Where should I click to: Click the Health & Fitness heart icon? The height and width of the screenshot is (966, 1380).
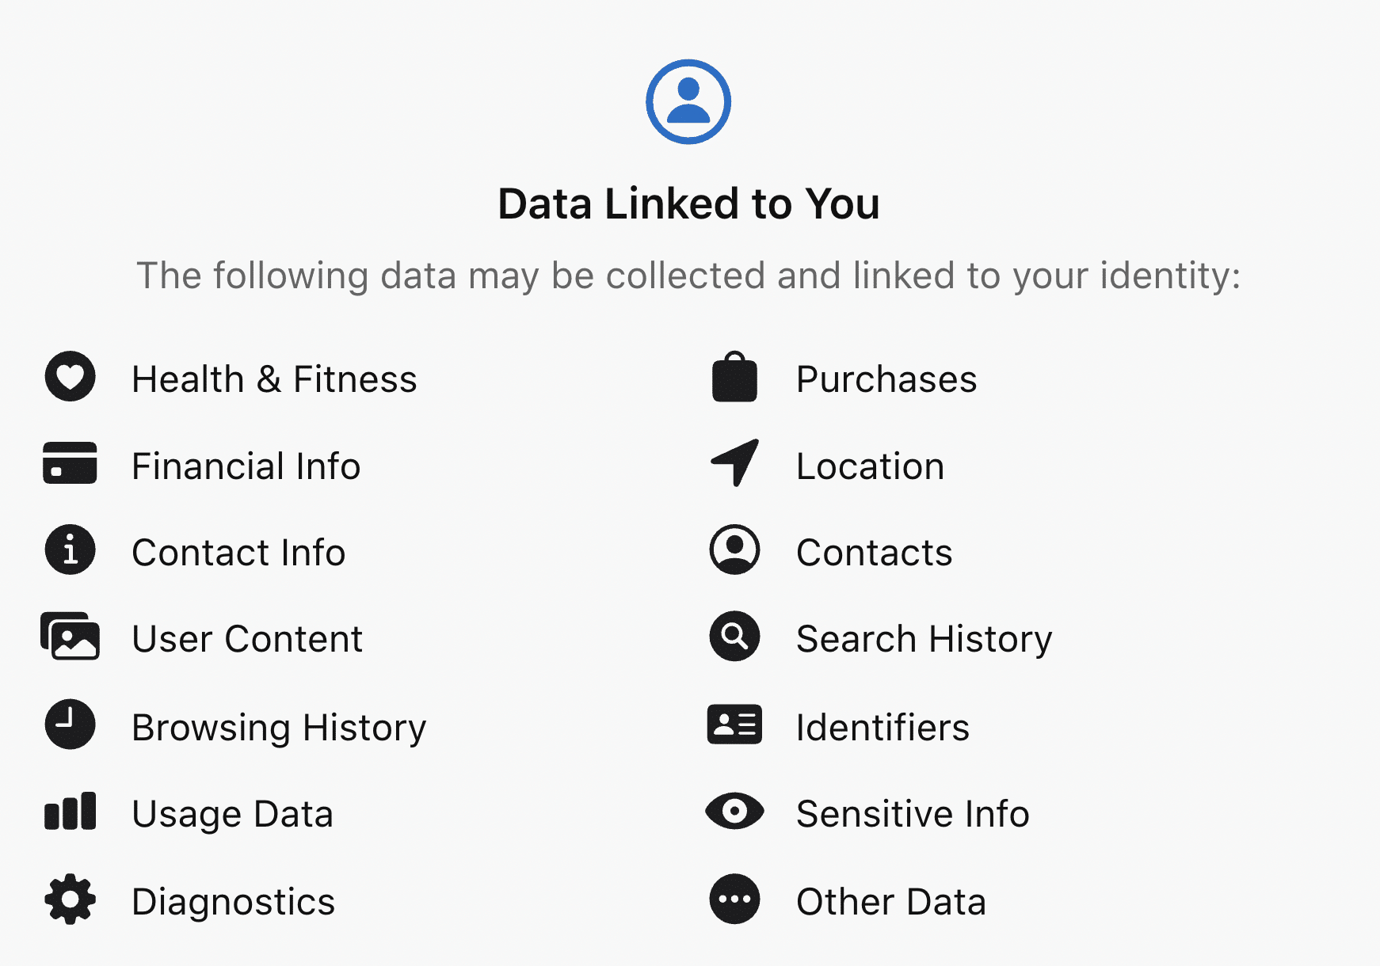coord(71,376)
